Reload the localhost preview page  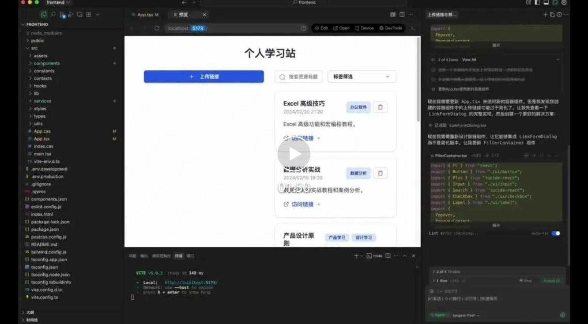157,28
